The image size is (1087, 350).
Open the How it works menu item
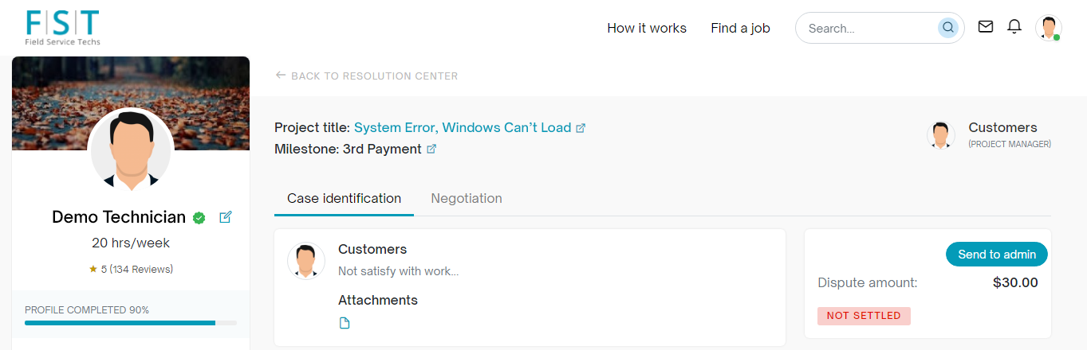pos(647,28)
